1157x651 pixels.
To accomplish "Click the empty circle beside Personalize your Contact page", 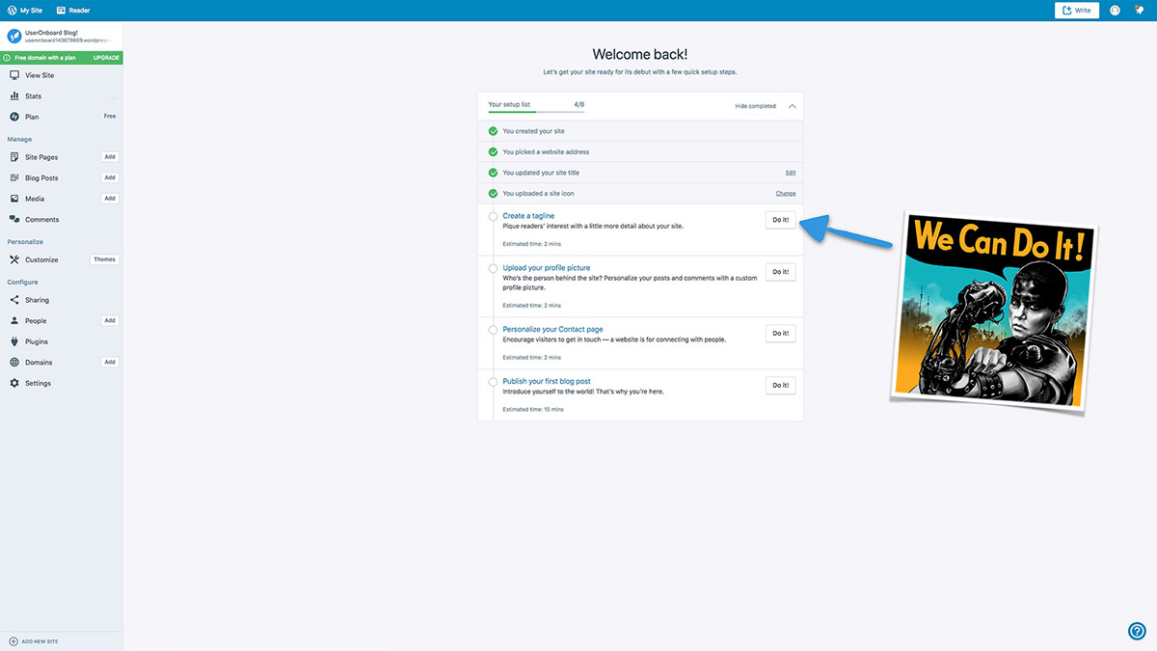I will click(493, 330).
